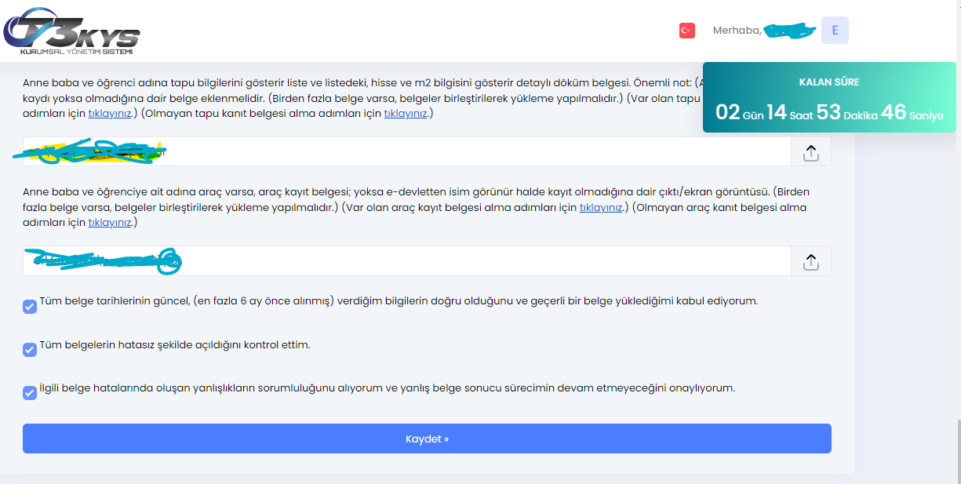Click the "Merhaba," greeting text
This screenshot has height=484, width=961.
tap(737, 31)
